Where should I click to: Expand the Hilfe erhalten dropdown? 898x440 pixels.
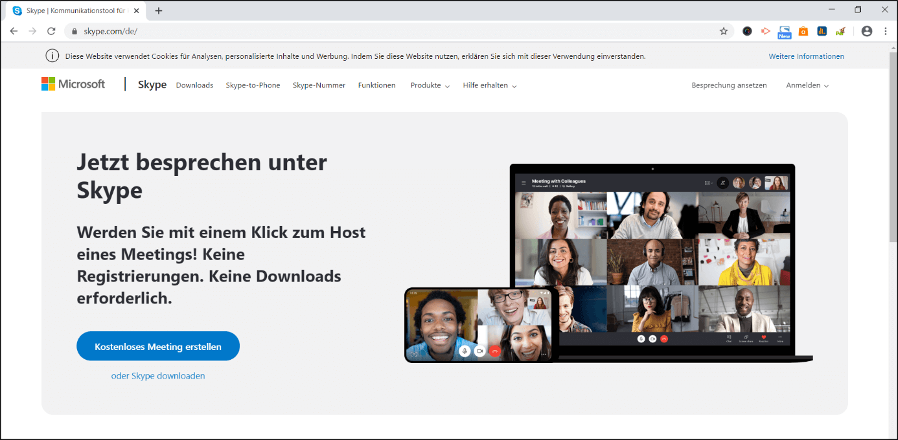coord(490,85)
